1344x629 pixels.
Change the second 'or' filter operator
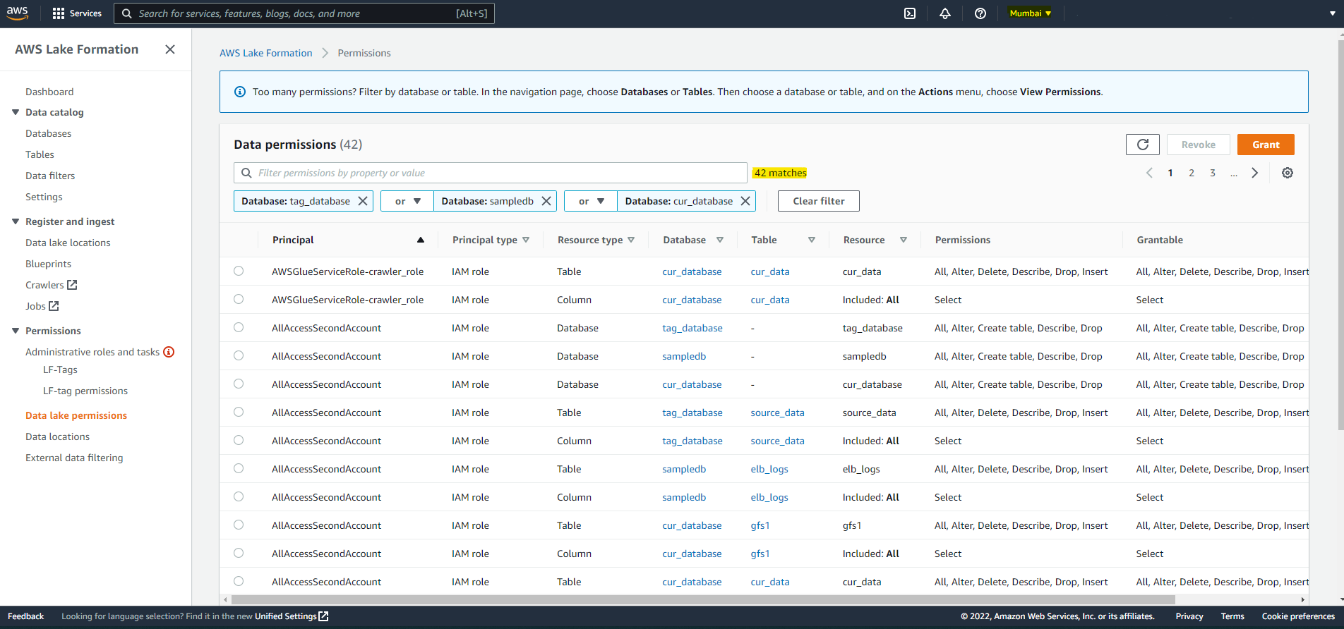[591, 201]
